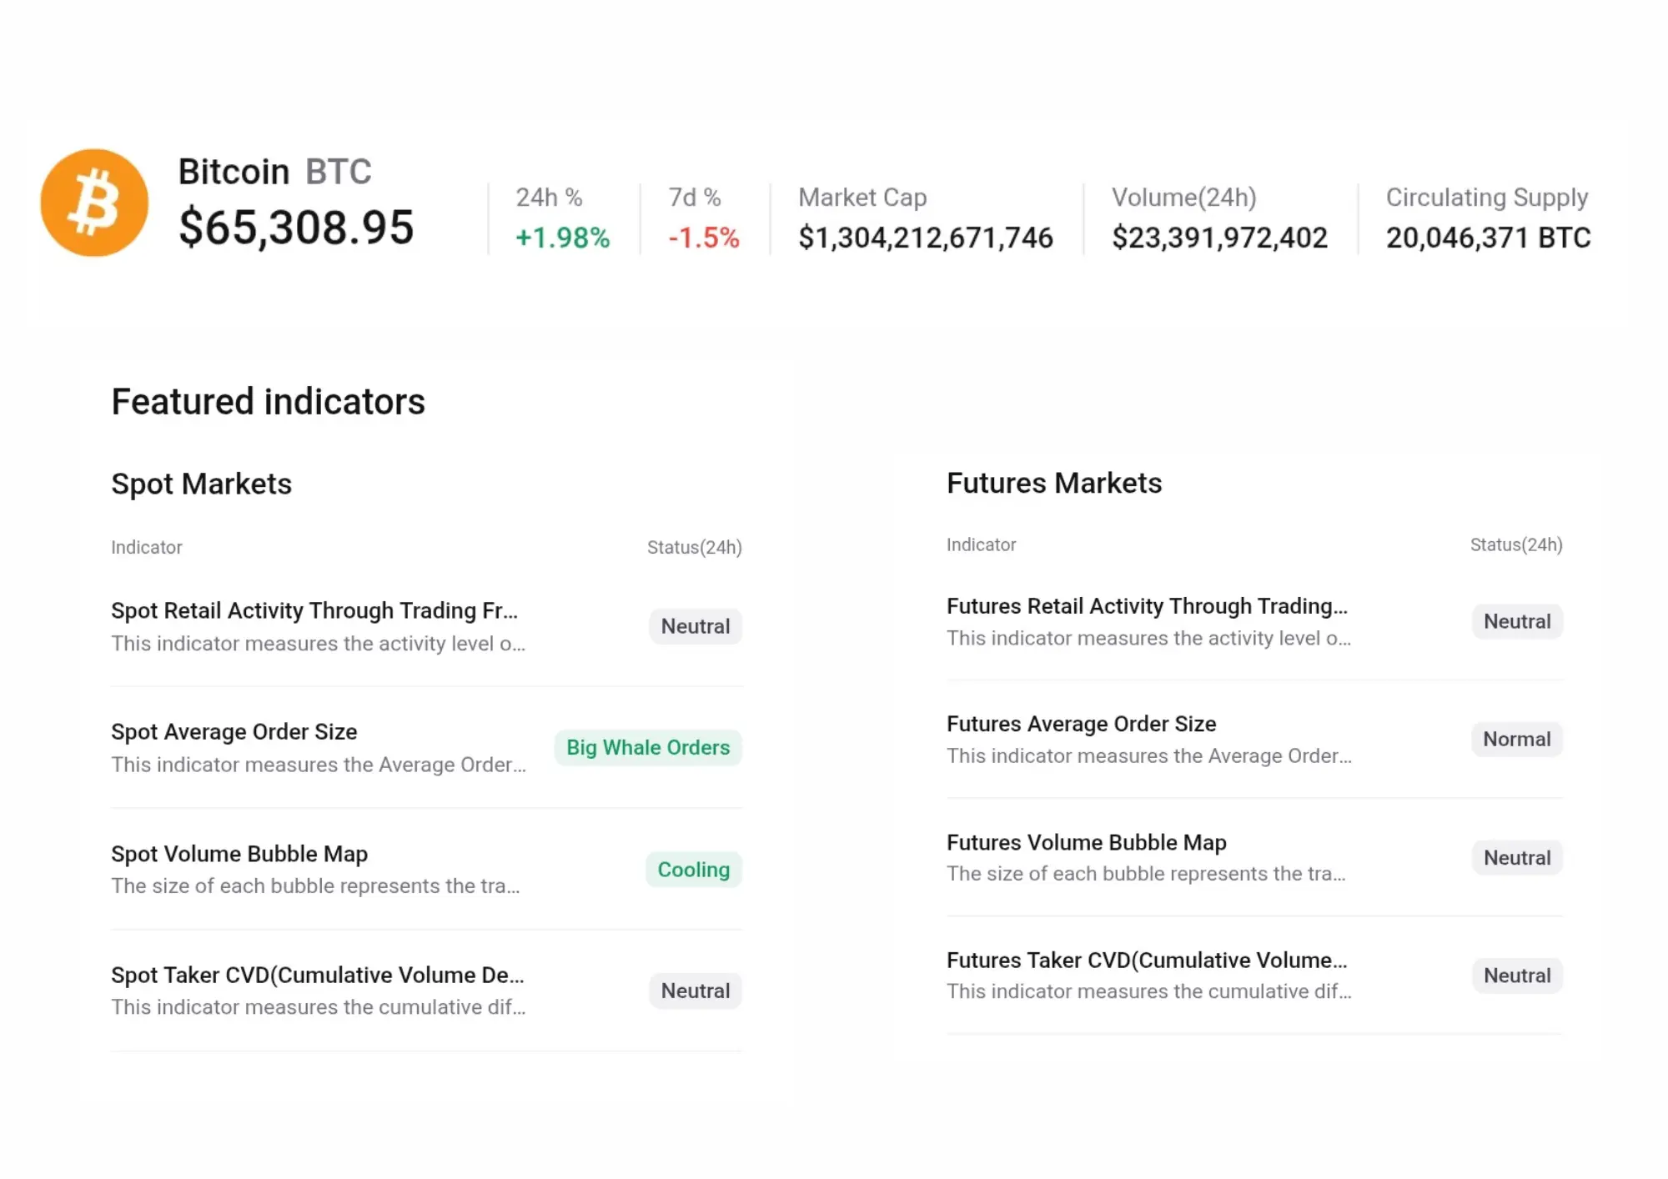The image size is (1668, 1179).
Task: Click Futures Taker CVD description text
Action: (x=1149, y=991)
